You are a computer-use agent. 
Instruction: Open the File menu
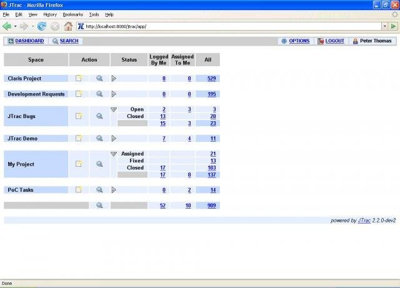point(6,14)
